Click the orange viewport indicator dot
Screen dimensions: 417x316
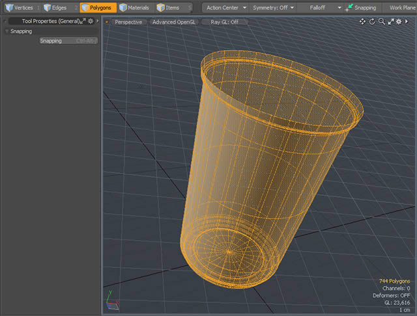pos(107,22)
